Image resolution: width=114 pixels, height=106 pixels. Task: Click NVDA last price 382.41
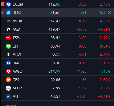pyautogui.click(x=54, y=21)
